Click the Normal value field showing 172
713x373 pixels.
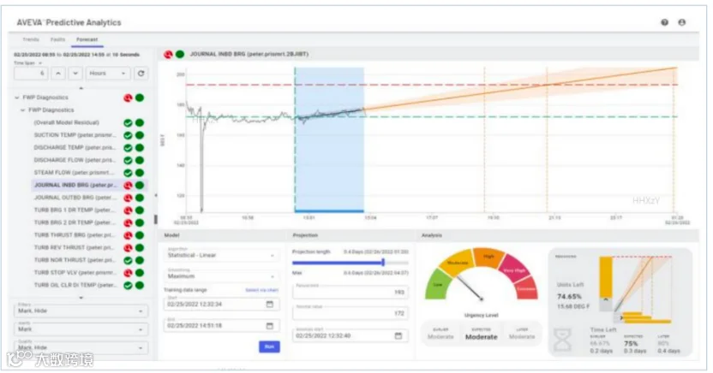point(351,312)
